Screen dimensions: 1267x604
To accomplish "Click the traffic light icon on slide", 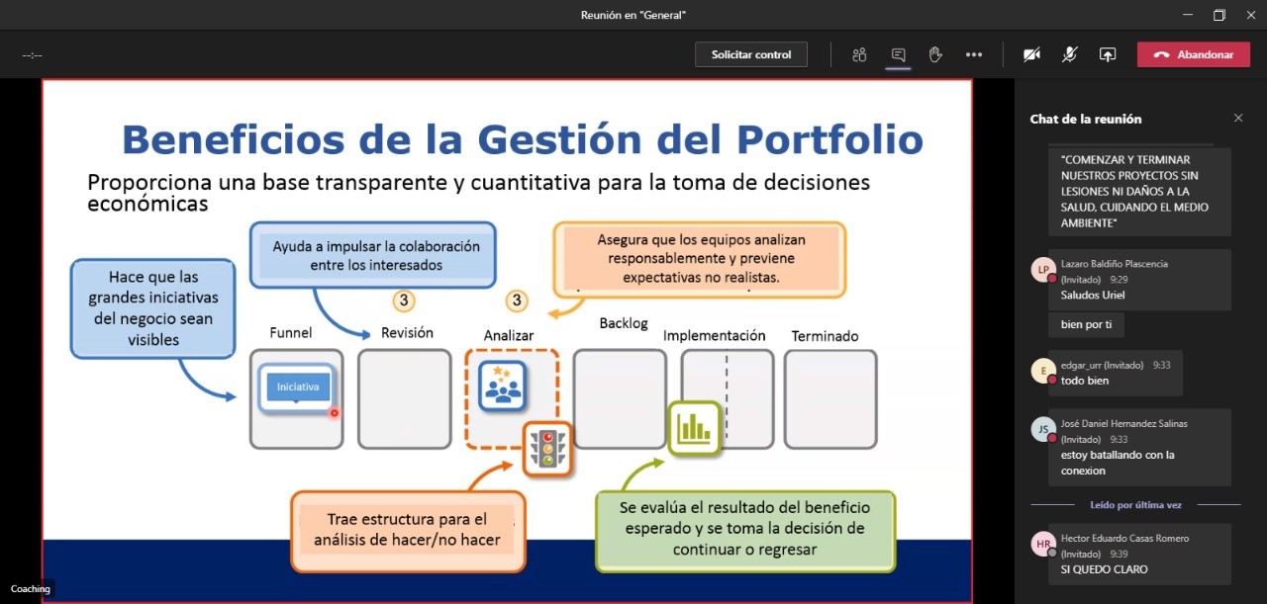I will [548, 449].
